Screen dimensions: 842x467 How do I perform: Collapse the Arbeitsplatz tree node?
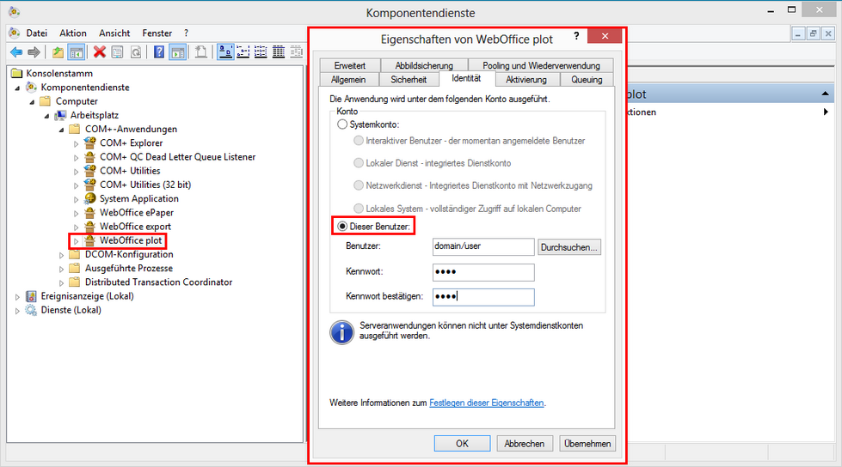point(46,115)
